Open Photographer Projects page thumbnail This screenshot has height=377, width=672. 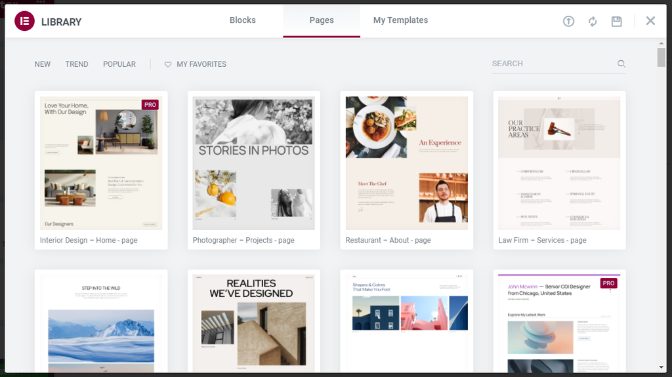[x=253, y=163]
